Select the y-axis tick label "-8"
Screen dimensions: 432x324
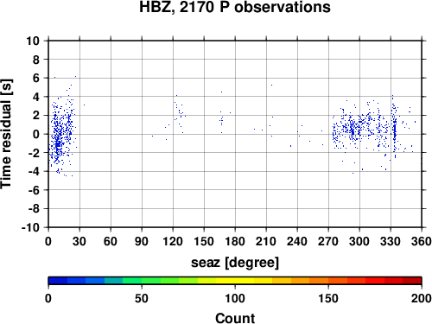(x=34, y=209)
